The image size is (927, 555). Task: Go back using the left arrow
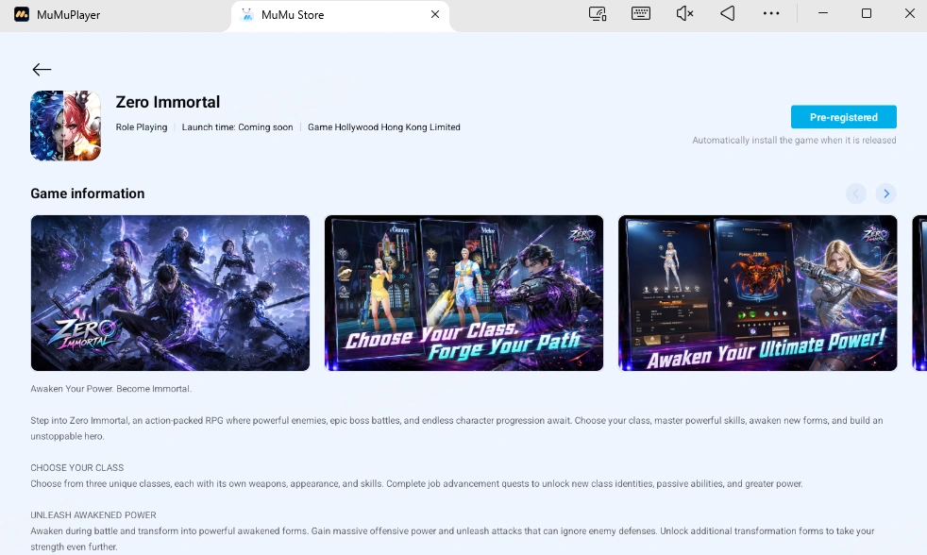(x=42, y=70)
